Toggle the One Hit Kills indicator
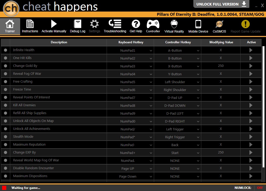The width and height of the screenshot is (266, 191). click(6, 58)
